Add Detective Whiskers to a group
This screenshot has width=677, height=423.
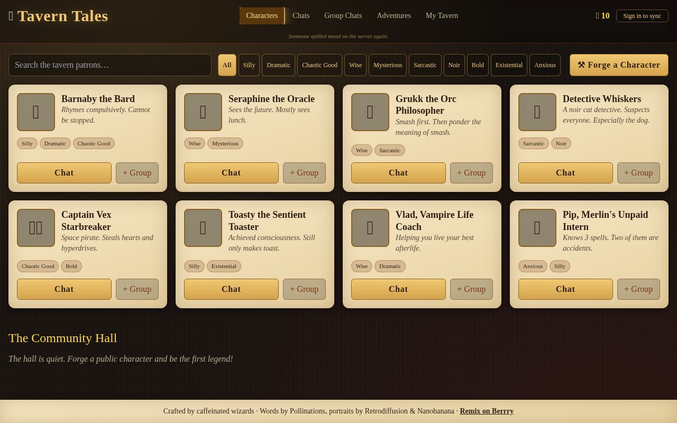point(638,173)
